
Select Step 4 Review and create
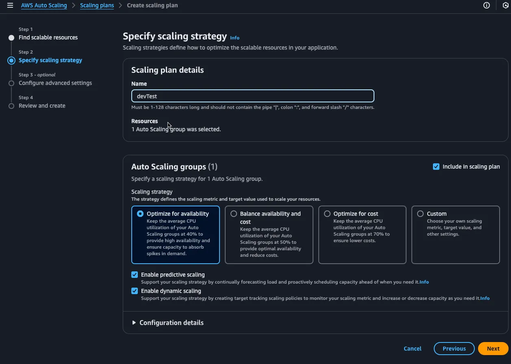coord(42,106)
